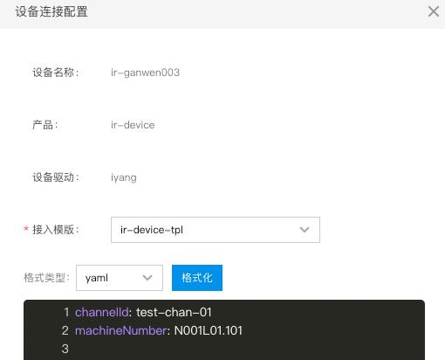Click the 格式类型 label
445x360 pixels.
click(46, 278)
